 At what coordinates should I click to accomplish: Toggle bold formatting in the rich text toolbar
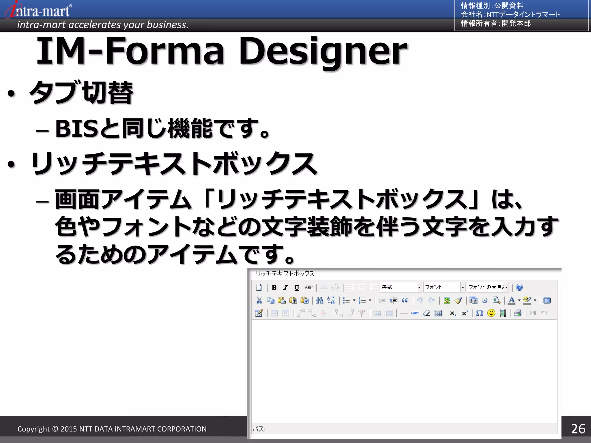point(274,287)
